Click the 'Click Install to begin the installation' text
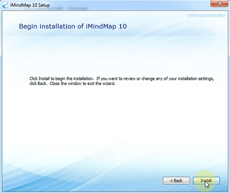This screenshot has height=193, width=230. [x=61, y=78]
